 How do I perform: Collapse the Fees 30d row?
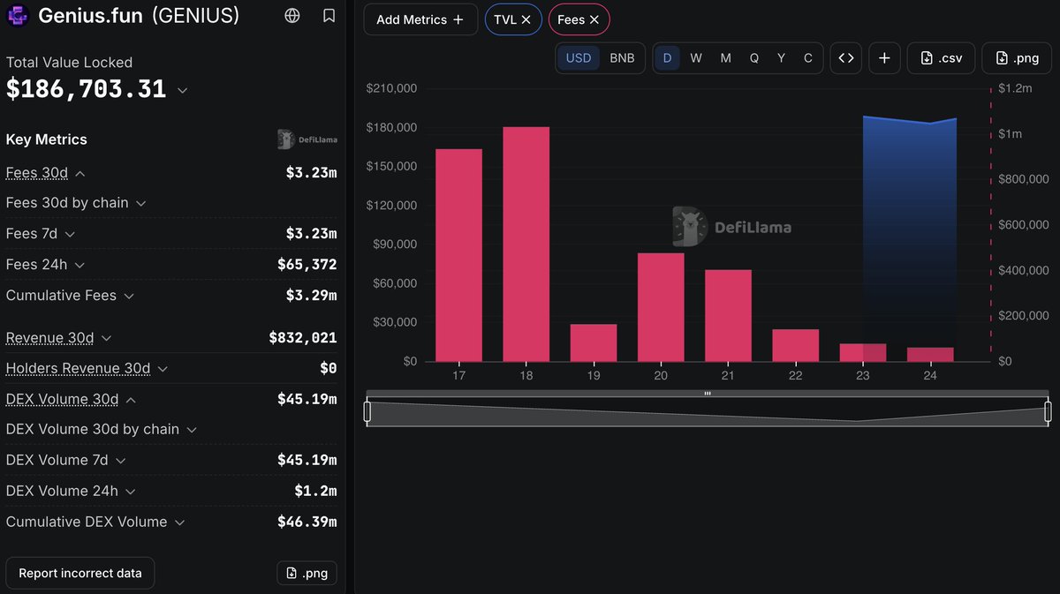point(80,173)
